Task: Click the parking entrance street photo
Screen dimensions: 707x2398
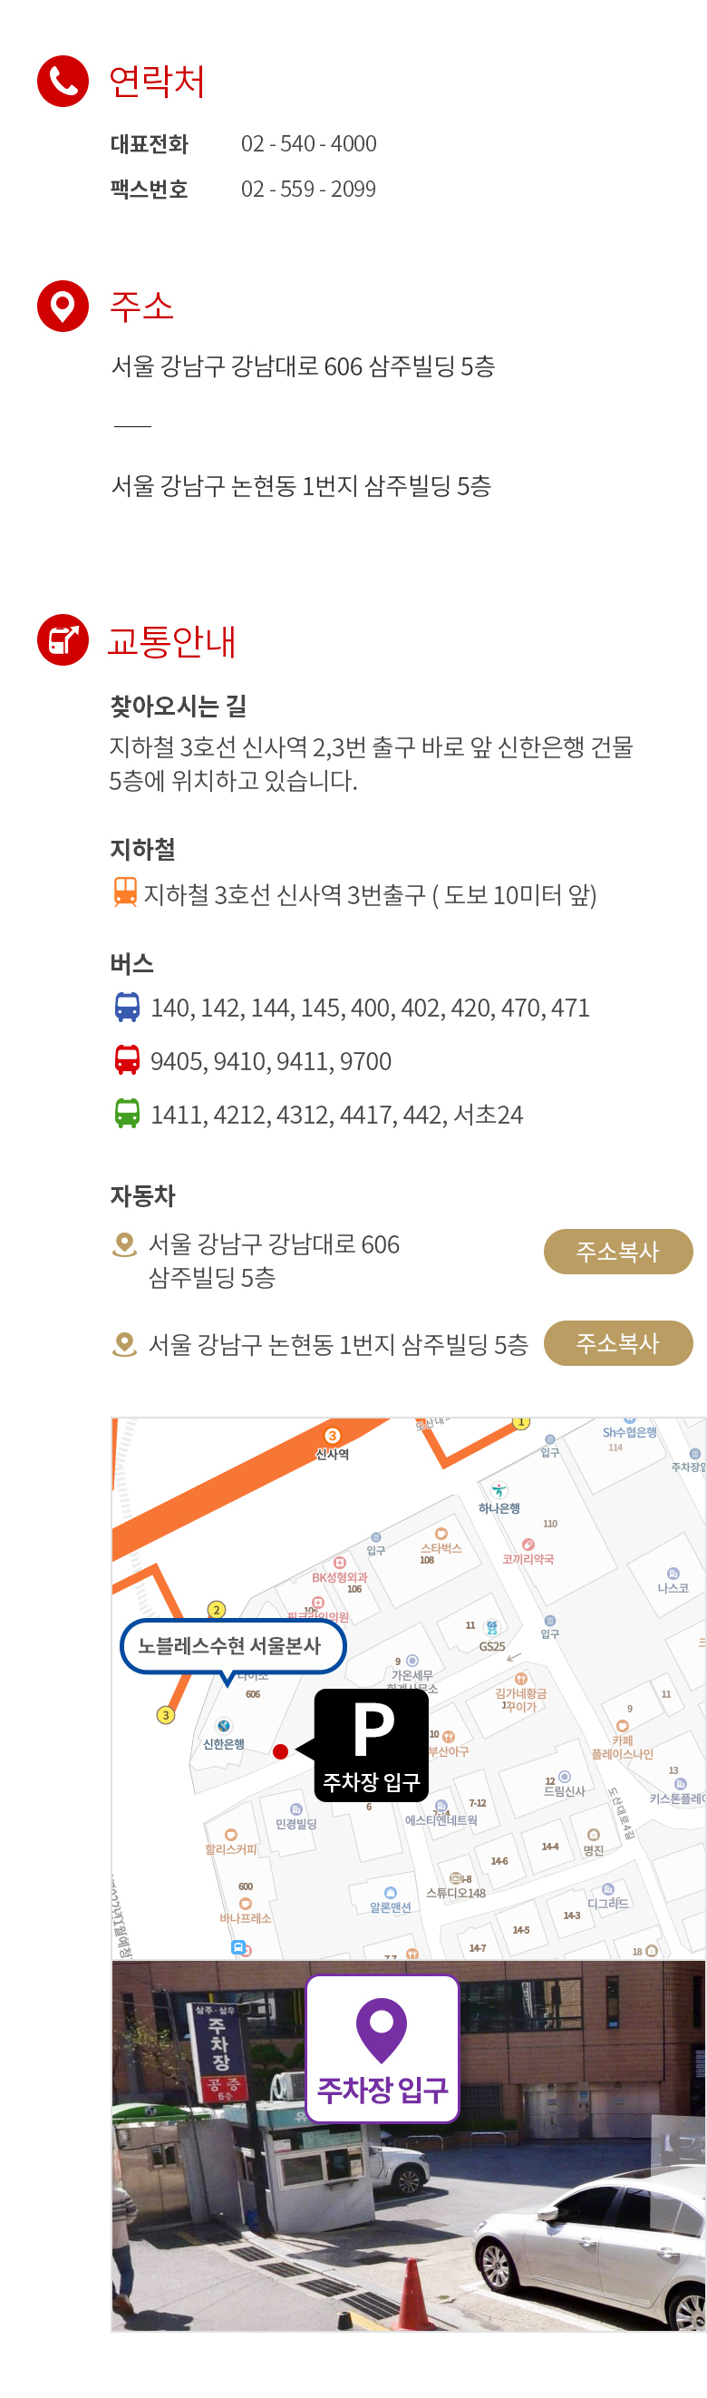Action: [409, 2145]
